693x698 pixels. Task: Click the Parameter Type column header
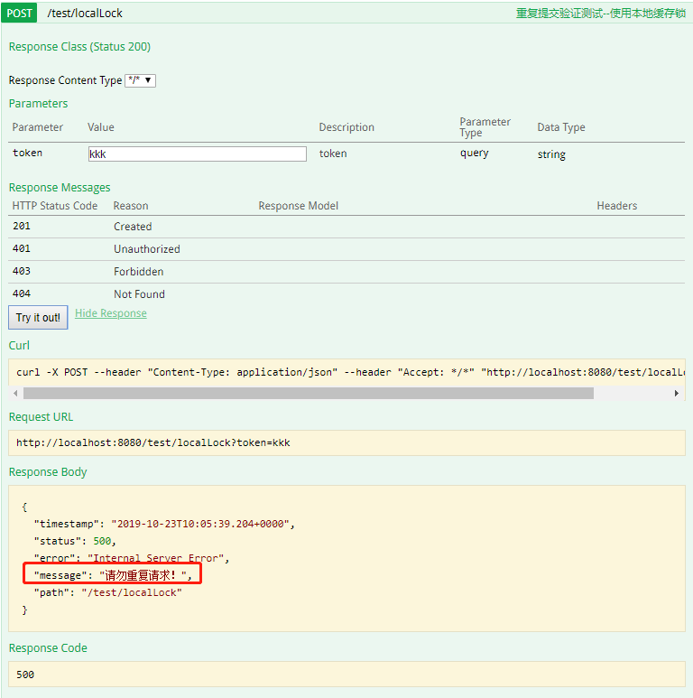(485, 127)
